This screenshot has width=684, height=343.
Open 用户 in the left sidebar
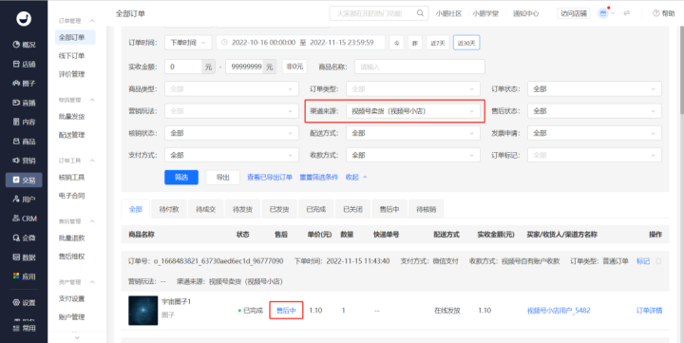click(24, 199)
